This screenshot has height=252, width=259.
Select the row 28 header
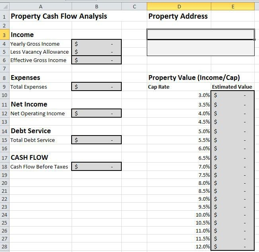4,246
